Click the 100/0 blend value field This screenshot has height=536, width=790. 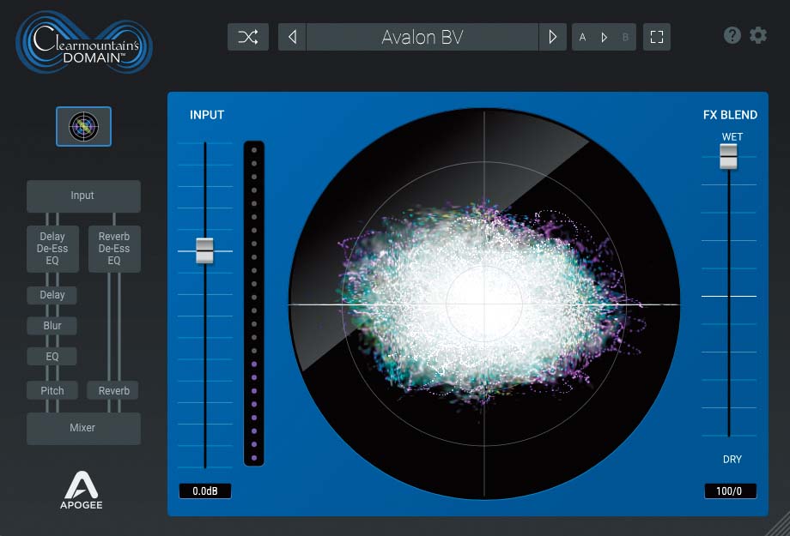coord(730,491)
